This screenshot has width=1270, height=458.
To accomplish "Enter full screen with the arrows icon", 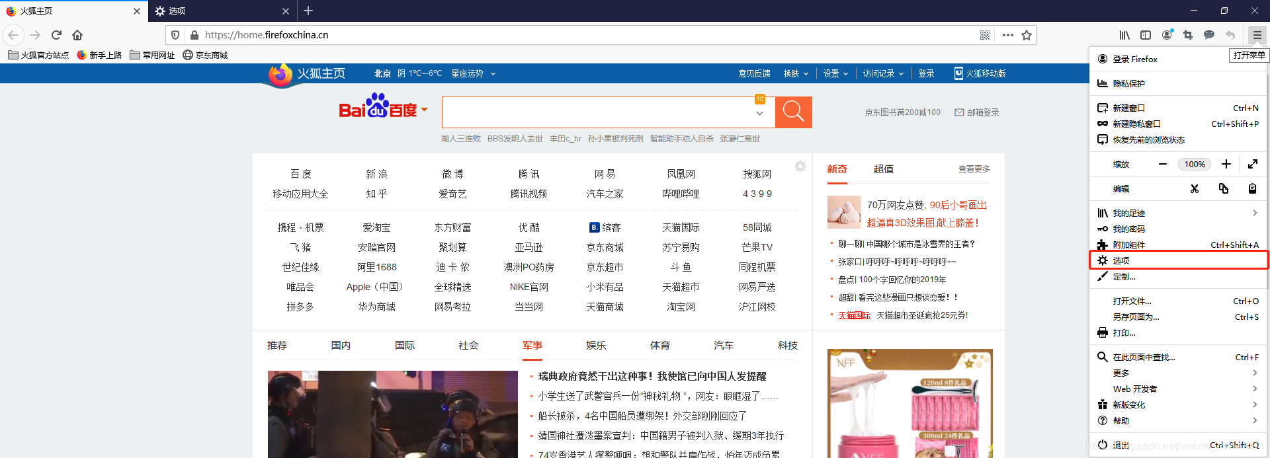I will click(1253, 164).
